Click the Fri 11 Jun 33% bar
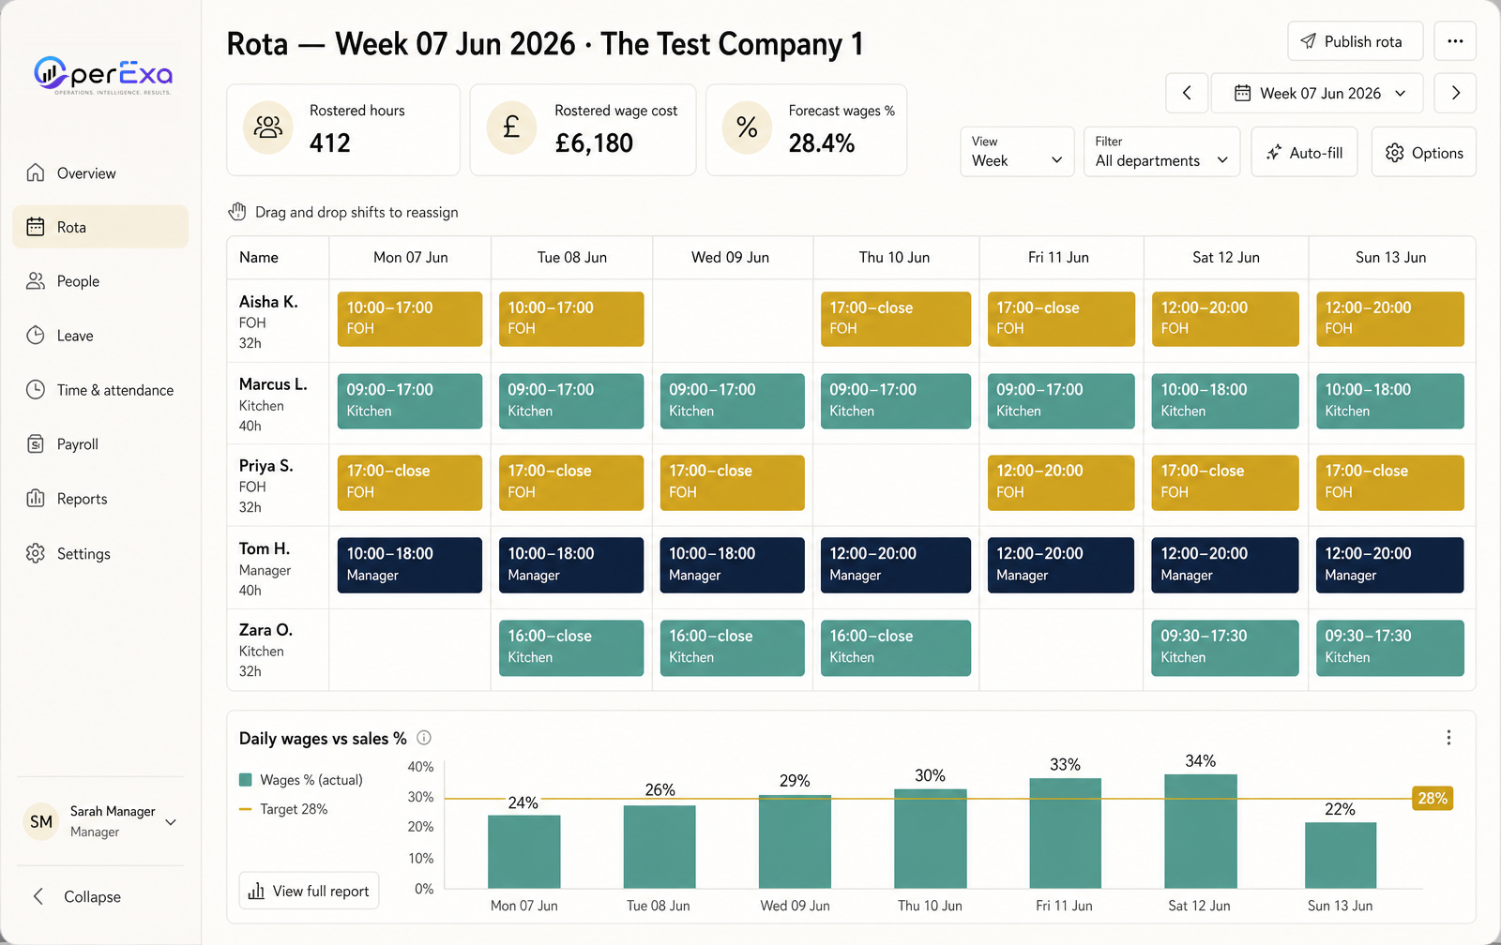The width and height of the screenshot is (1501, 945). (x=1066, y=832)
